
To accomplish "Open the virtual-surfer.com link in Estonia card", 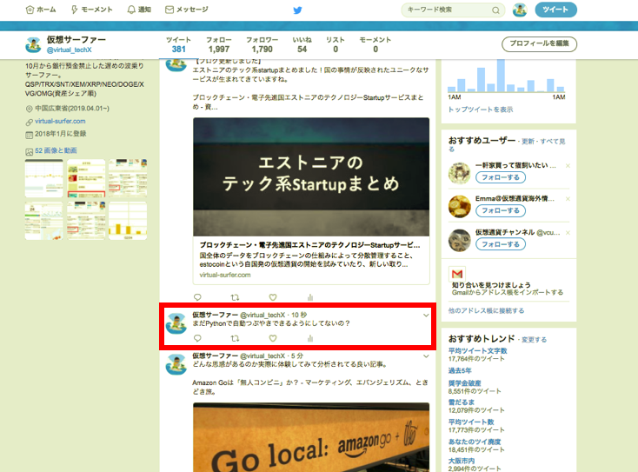I will coord(225,275).
